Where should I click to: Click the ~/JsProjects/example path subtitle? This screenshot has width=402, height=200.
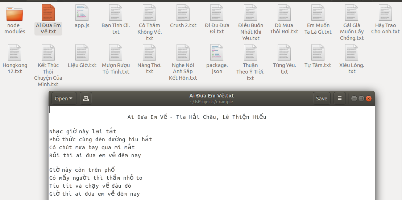[211, 101]
